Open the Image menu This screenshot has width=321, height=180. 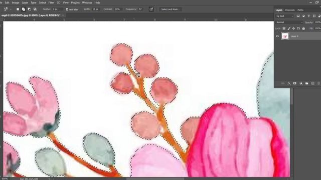pyautogui.click(x=16, y=2)
